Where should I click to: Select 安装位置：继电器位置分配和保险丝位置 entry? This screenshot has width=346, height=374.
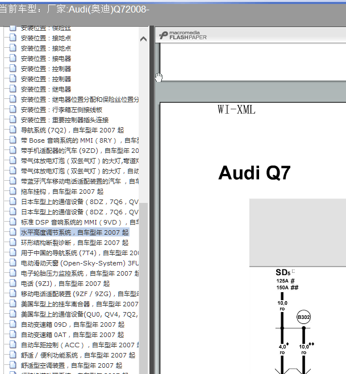tap(80, 99)
